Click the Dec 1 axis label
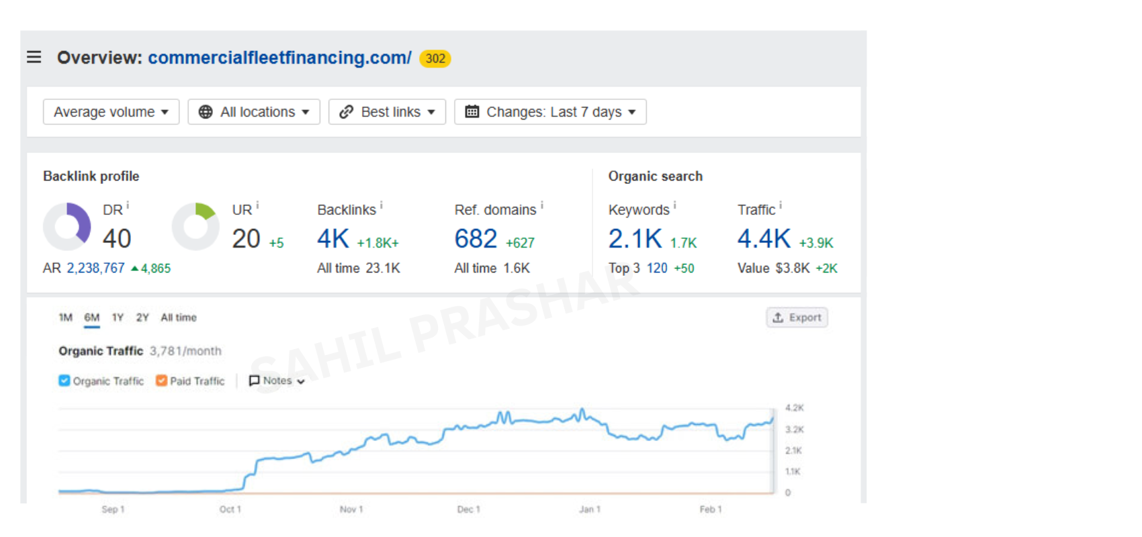The height and width of the screenshot is (537, 1142). (x=468, y=509)
